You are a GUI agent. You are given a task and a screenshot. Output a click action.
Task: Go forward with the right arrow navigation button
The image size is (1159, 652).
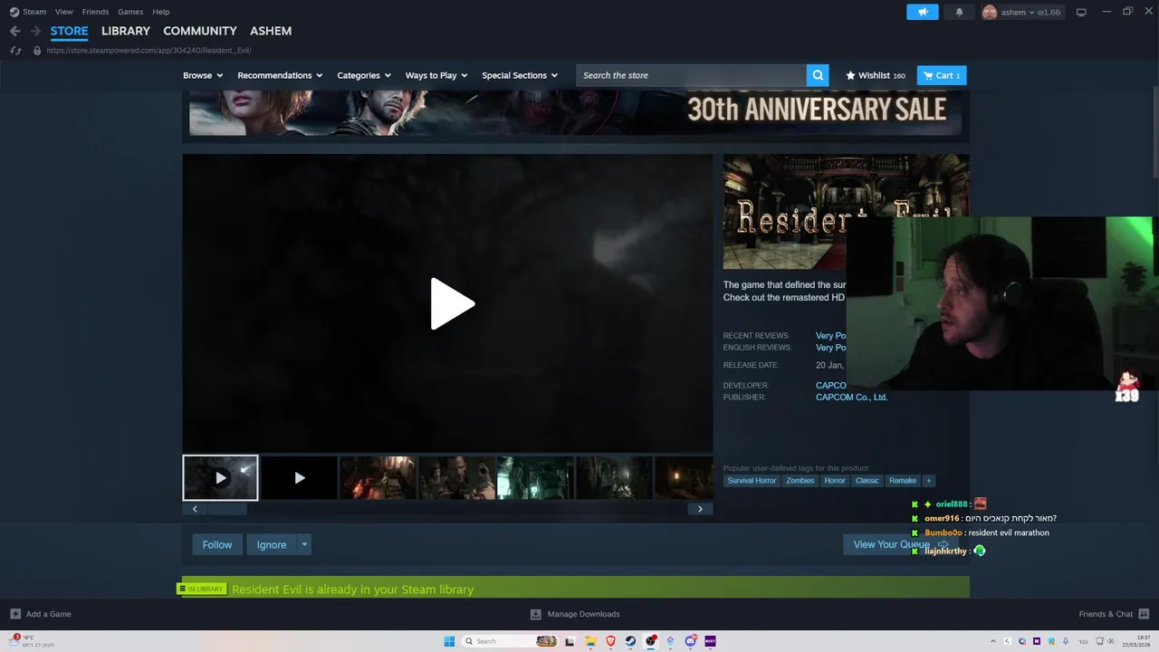pos(36,31)
